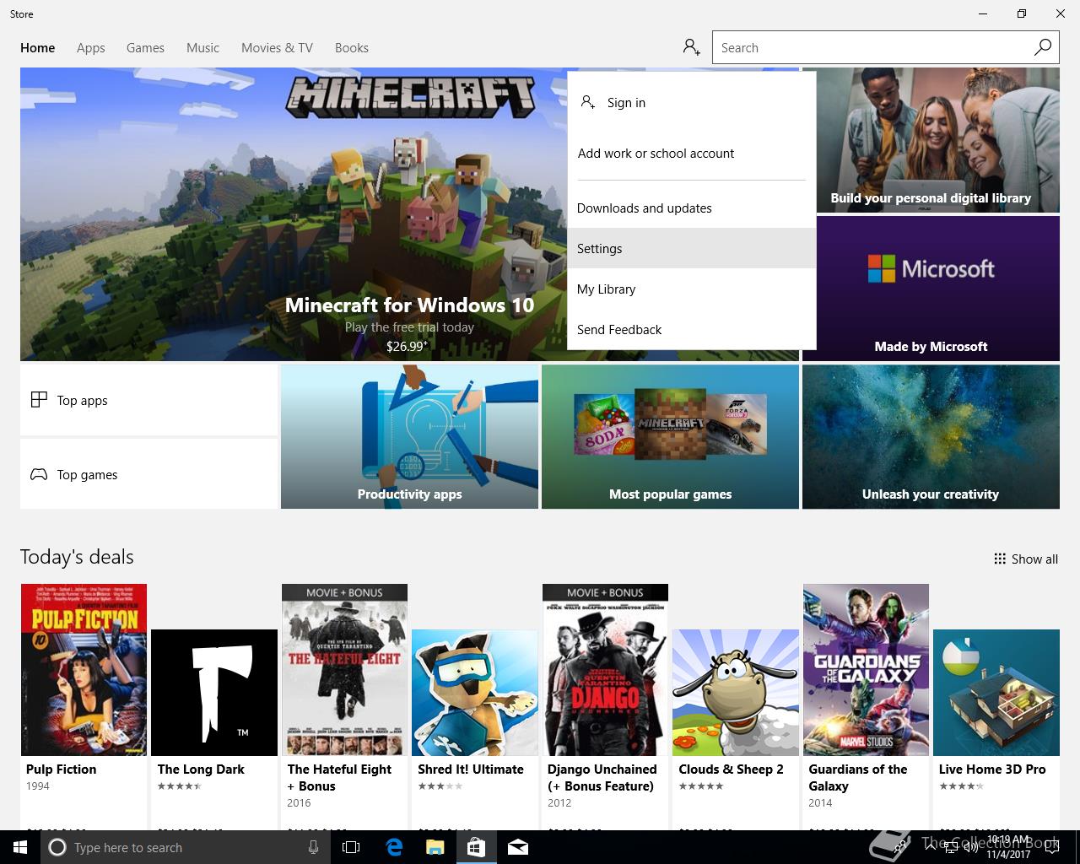Open the Top games tile
1080x864 pixels.
coord(148,474)
